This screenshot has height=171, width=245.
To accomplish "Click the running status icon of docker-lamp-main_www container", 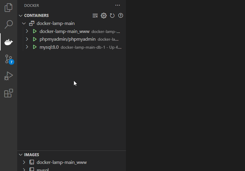I will point(35,31).
